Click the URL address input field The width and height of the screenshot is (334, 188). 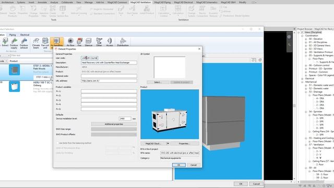point(109,81)
